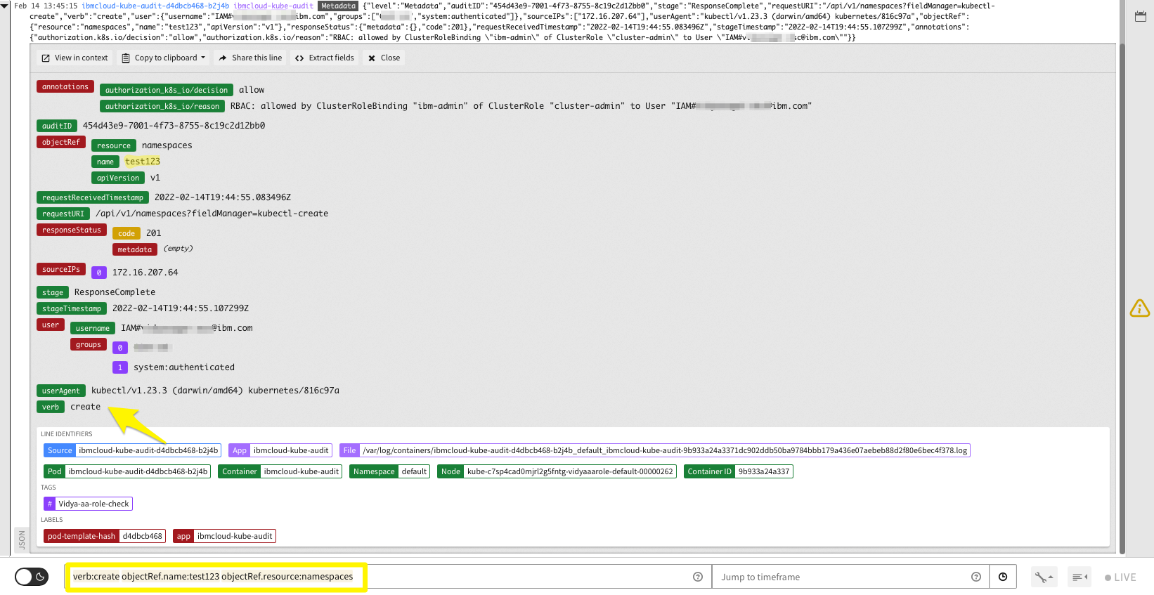Viewport: 1154px width, 595px height.
Task: Click the sourceIPs field tag
Action: tap(61, 269)
